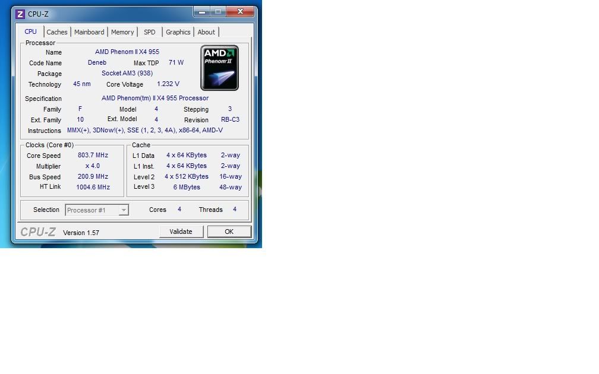This screenshot has height=374, width=599.
Task: Show the About tab
Action: click(206, 32)
